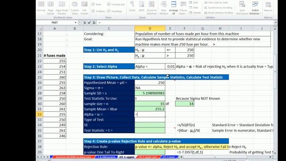Screen dimensions: 286x161
Task: Open the Macros menu
Action: pyautogui.click(x=268, y=7)
